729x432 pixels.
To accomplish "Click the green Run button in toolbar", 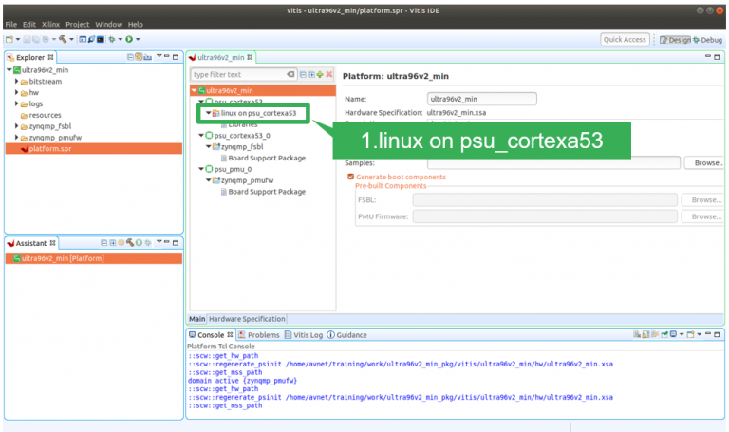I will coord(128,39).
